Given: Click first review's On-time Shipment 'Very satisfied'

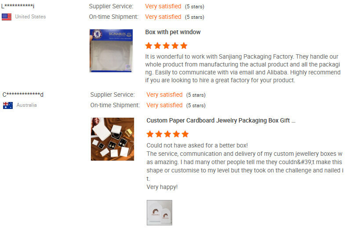Looking at the screenshot, I should 163,17.
